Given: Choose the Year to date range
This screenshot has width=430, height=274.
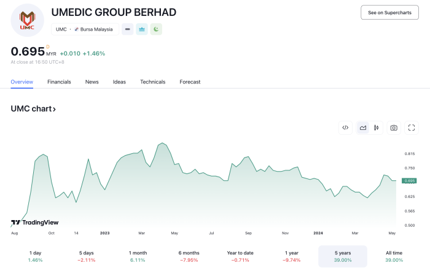Looking at the screenshot, I should tap(240, 256).
